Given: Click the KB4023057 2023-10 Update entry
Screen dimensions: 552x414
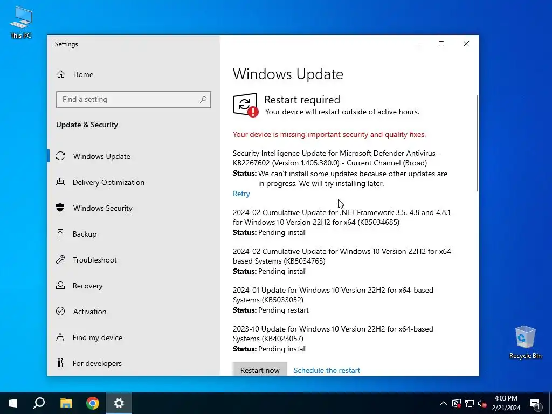Looking at the screenshot, I should pyautogui.click(x=333, y=333).
